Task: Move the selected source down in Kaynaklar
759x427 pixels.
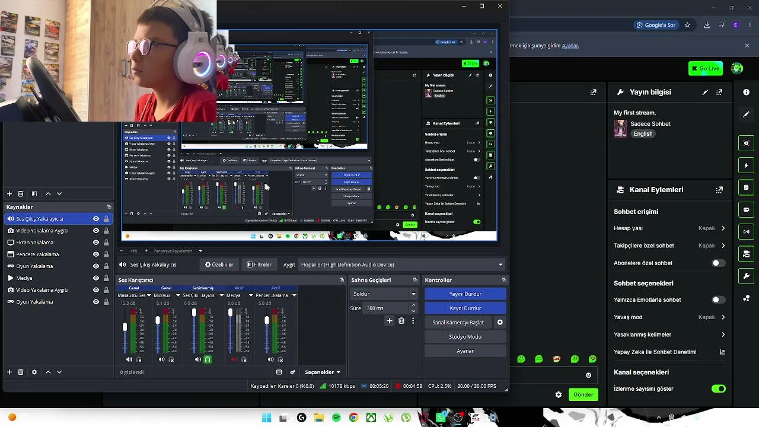Action: [59, 372]
